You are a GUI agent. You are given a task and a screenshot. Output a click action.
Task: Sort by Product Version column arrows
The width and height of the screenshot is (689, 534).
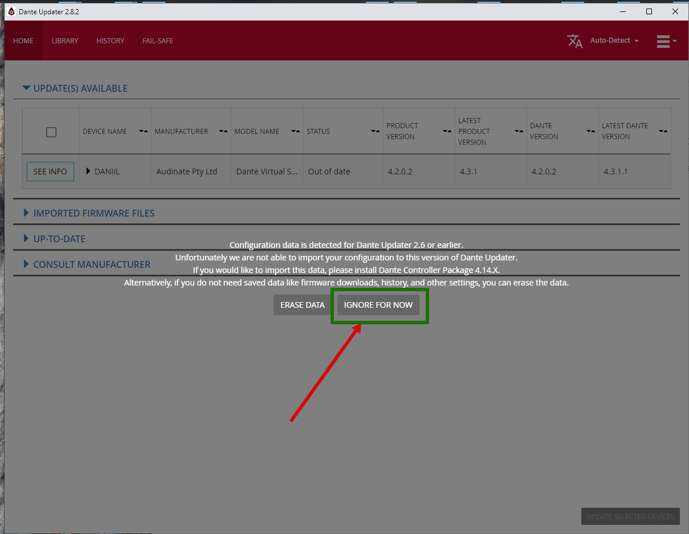point(447,131)
